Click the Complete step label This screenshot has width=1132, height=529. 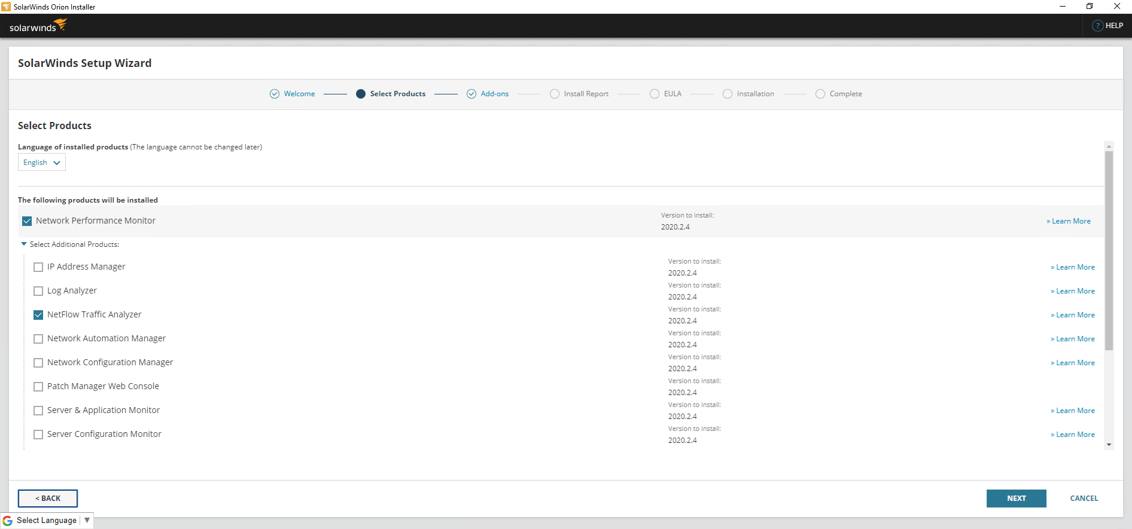845,94
